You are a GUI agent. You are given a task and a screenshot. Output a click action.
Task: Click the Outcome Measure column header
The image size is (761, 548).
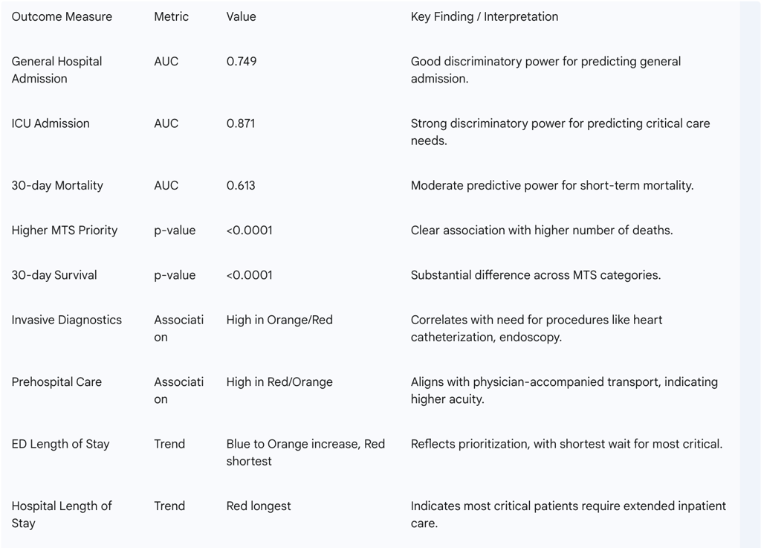[x=62, y=16]
